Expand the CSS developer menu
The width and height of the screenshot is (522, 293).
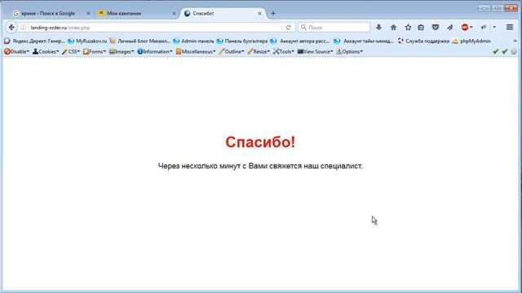point(71,51)
